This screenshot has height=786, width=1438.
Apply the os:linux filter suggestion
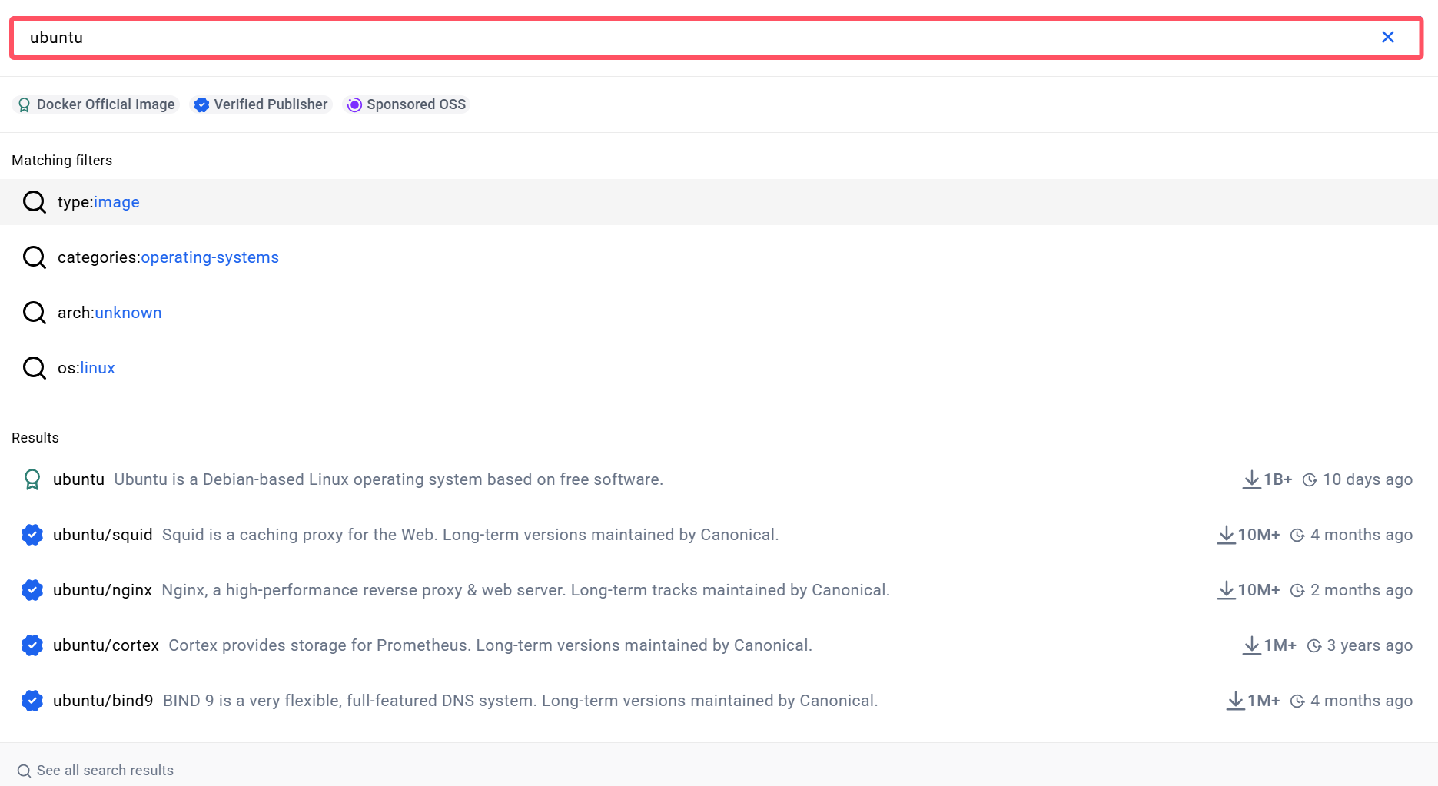[x=86, y=368]
